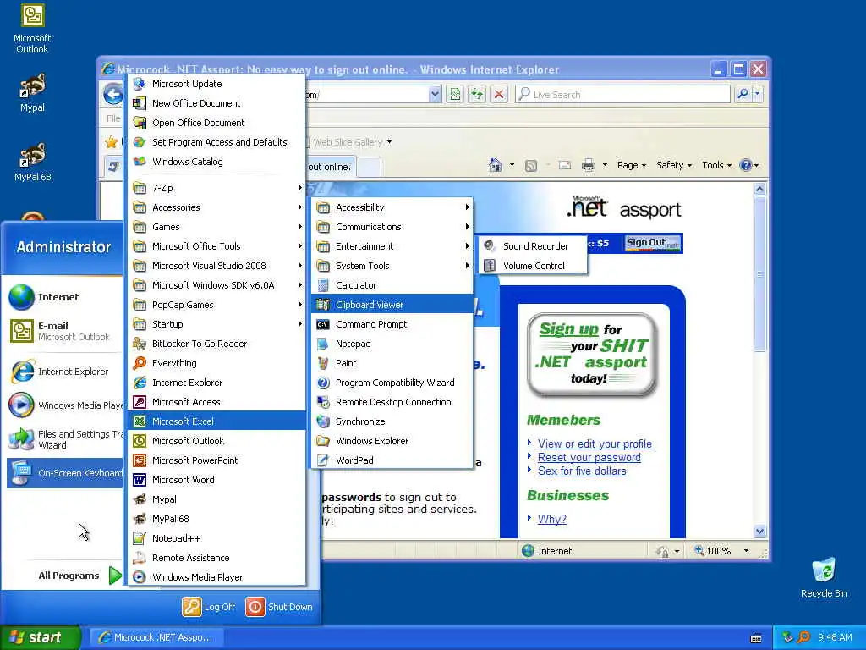This screenshot has height=650, width=866.
Task: Click the Sign up link on webpage
Action: click(569, 329)
